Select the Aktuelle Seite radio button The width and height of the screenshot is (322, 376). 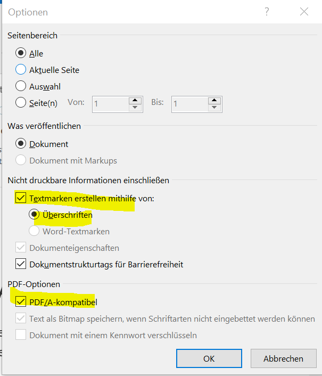pyautogui.click(x=21, y=70)
